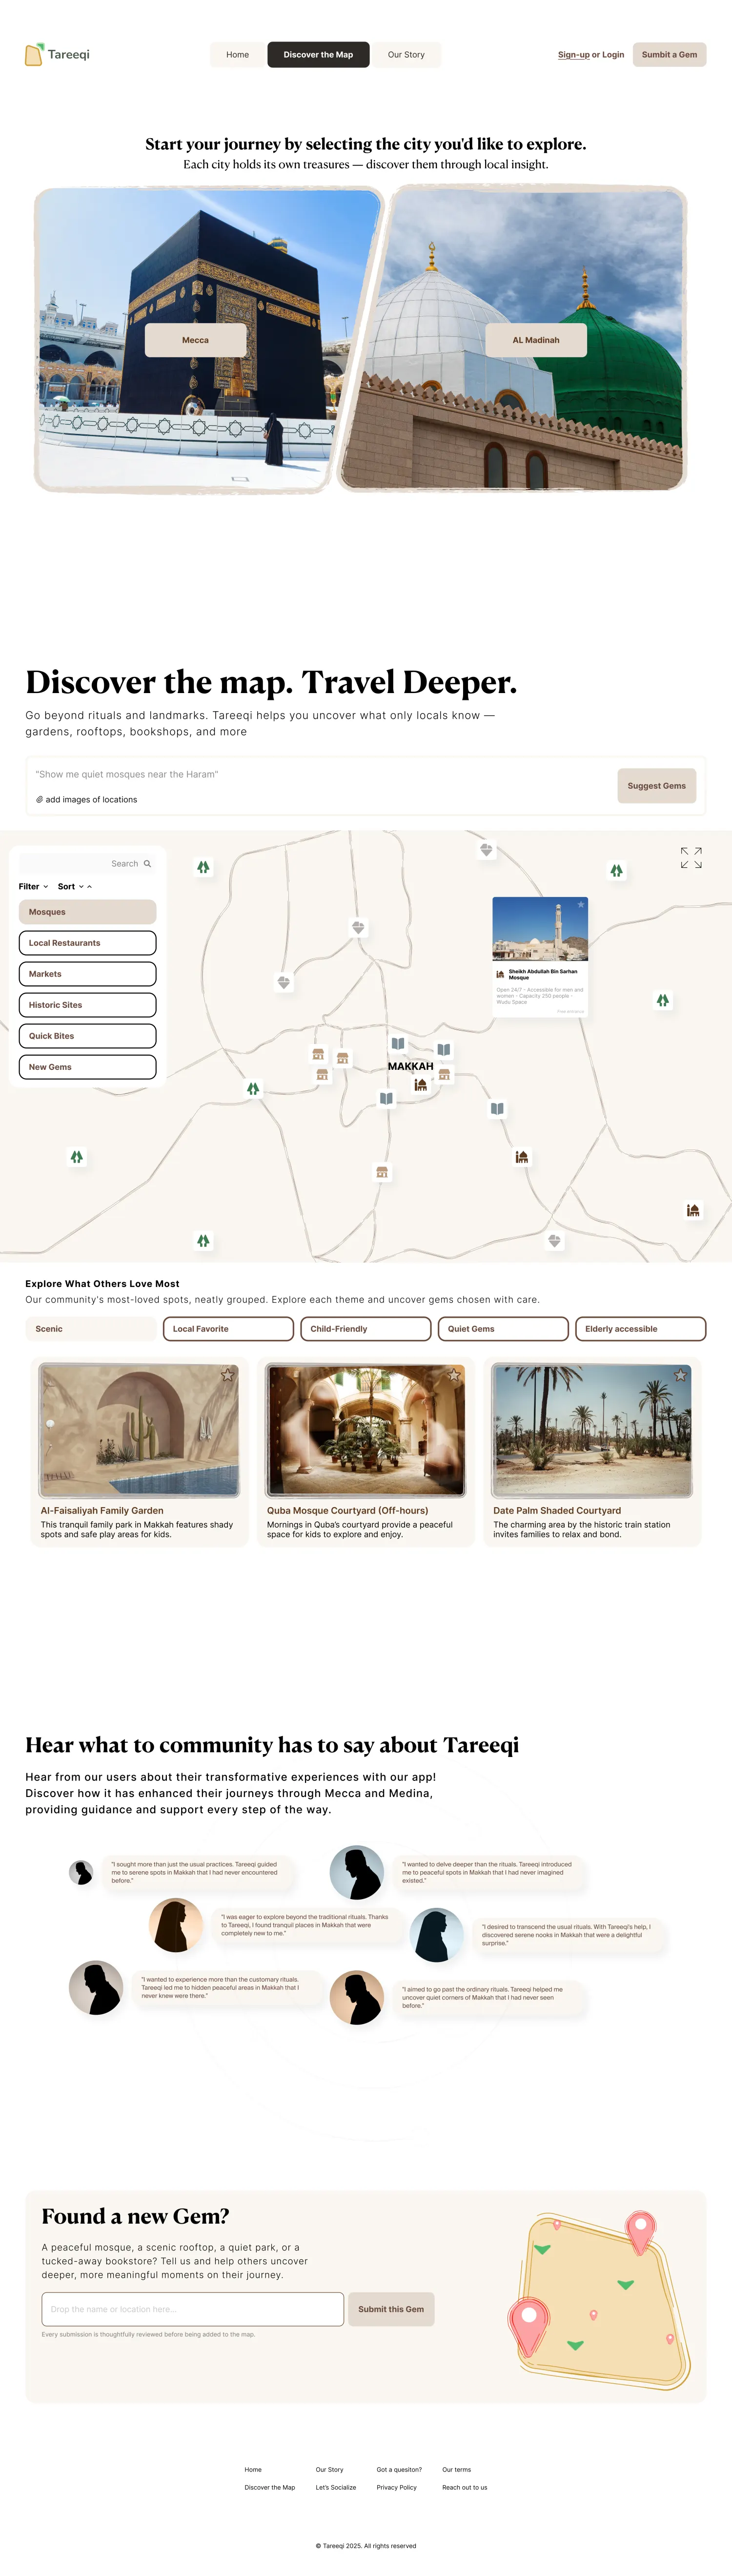Image resolution: width=732 pixels, height=2576 pixels.
Task: Focus the 'Drop the name or location' field
Action: [x=193, y=2309]
